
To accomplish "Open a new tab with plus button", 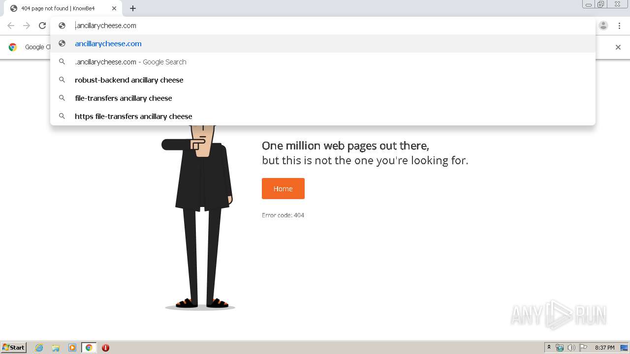I will pyautogui.click(x=133, y=8).
